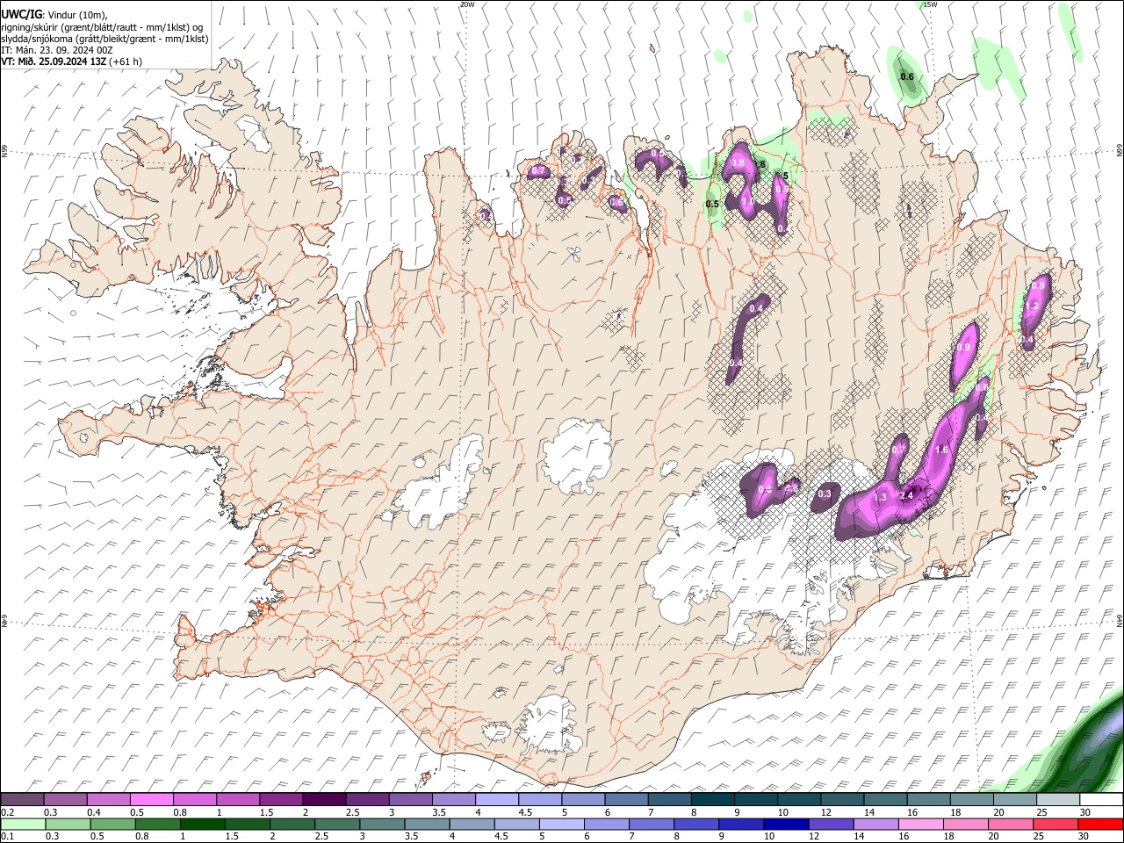This screenshot has width=1124, height=843.
Task: Select the palest green 0.1 swatch in the bottom legend
Action: click(23, 824)
